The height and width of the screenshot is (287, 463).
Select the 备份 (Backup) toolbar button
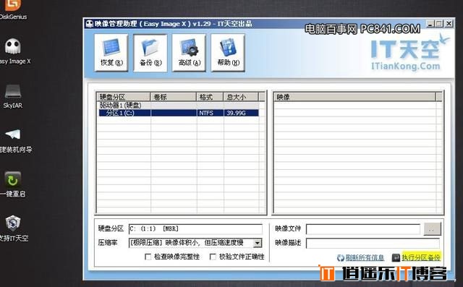click(x=150, y=53)
